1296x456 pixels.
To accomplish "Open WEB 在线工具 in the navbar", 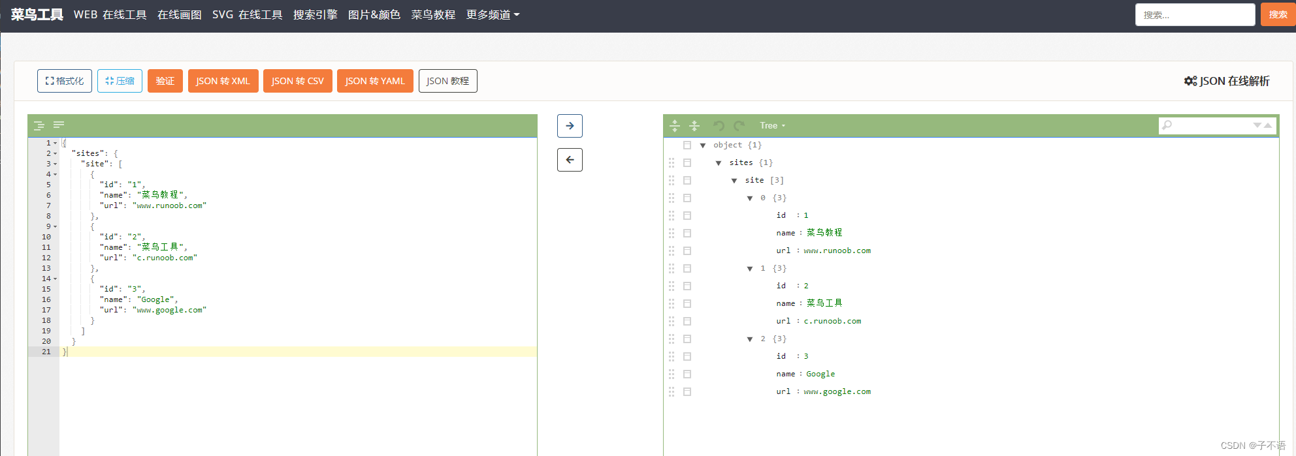I will pyautogui.click(x=110, y=15).
